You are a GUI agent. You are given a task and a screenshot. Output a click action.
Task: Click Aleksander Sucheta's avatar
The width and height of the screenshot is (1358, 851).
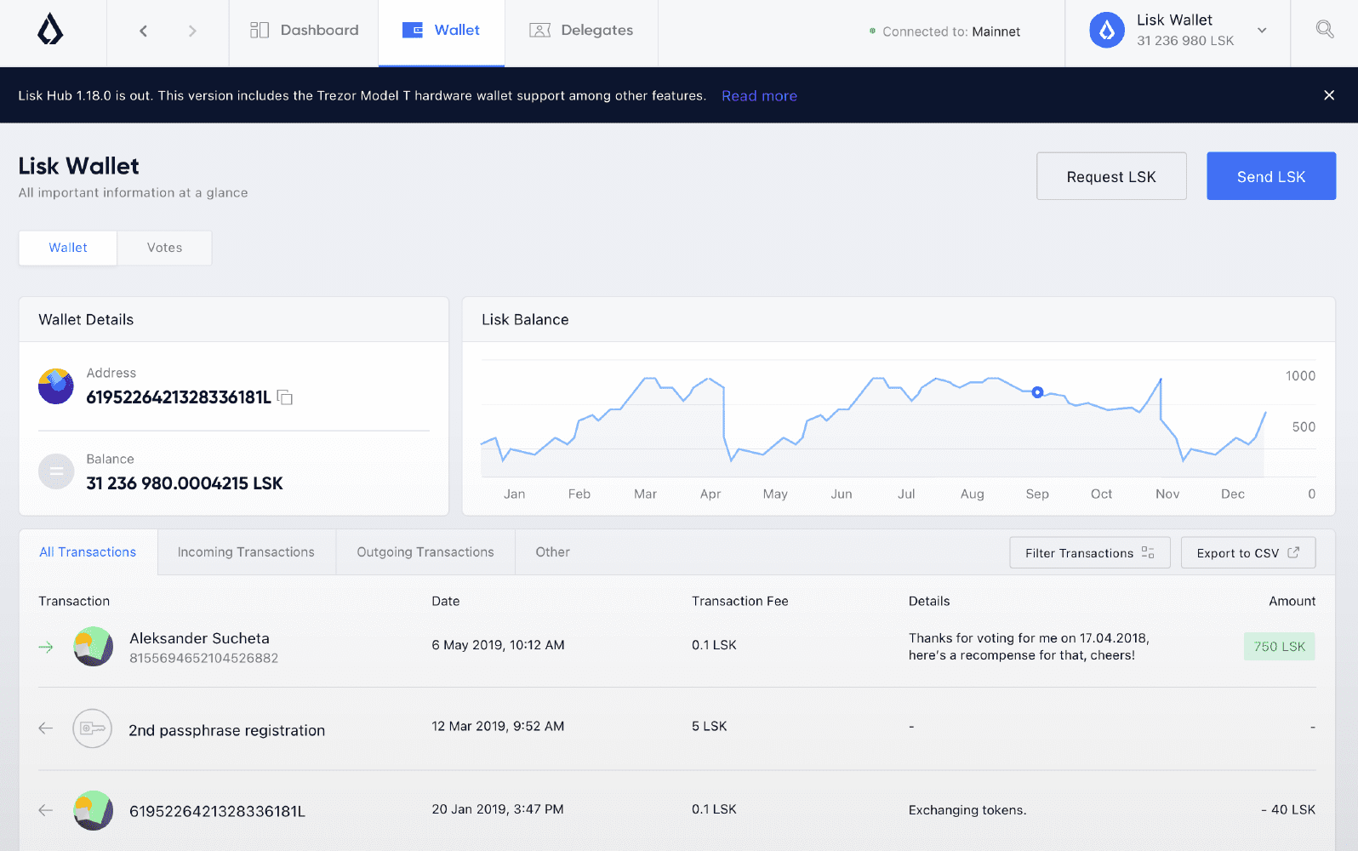click(94, 647)
